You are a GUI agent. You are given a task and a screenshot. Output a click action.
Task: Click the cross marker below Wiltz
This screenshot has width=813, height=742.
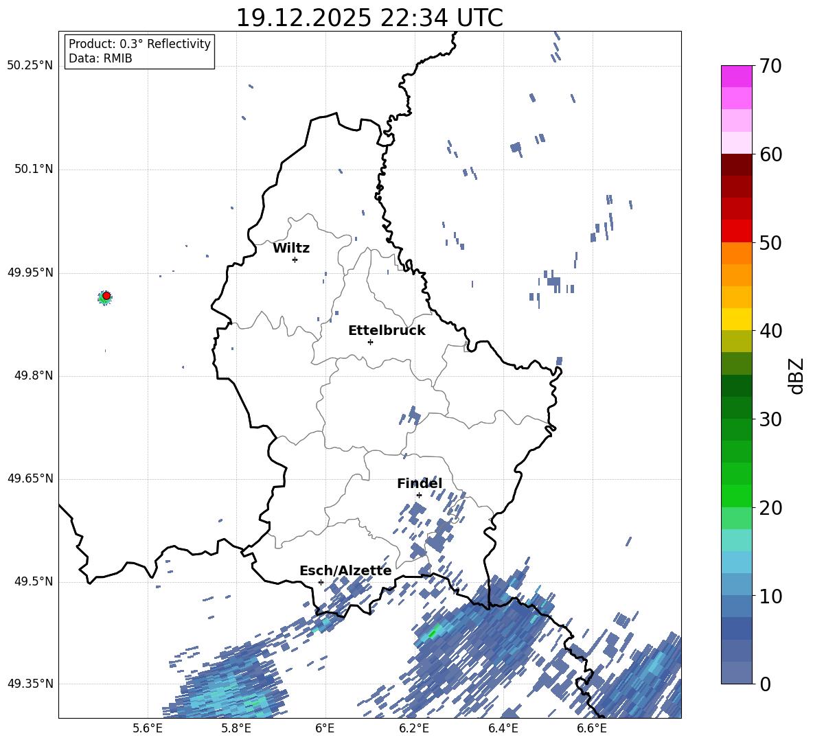tap(295, 259)
